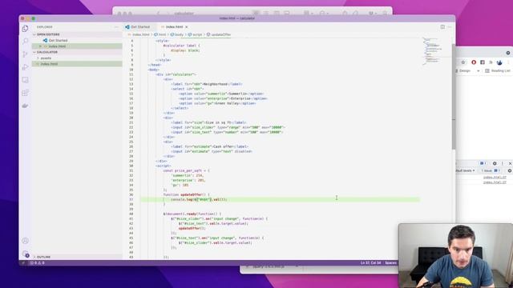Open the Explorer view in activity bar
Image resolution: width=513 pixels, height=288 pixels.
coord(25,29)
